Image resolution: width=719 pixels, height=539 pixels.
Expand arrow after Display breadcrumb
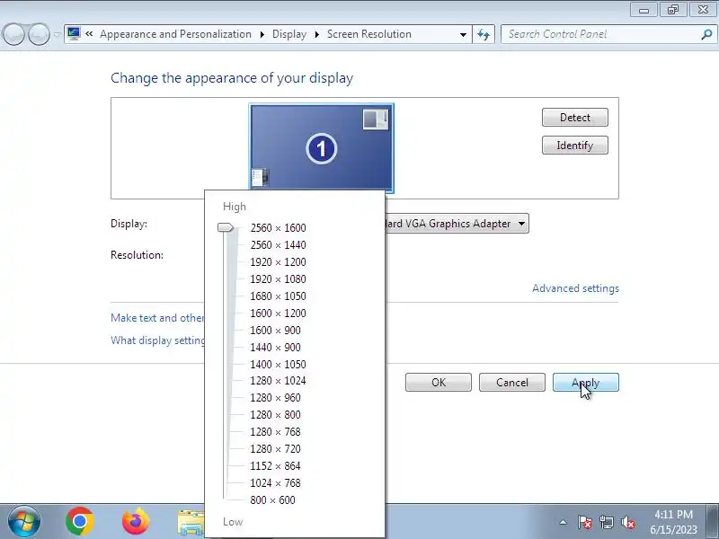pyautogui.click(x=317, y=34)
